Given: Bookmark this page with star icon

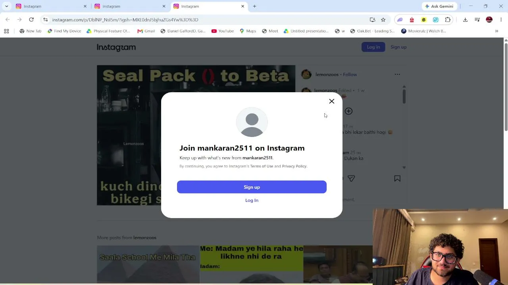Looking at the screenshot, I should [383, 20].
